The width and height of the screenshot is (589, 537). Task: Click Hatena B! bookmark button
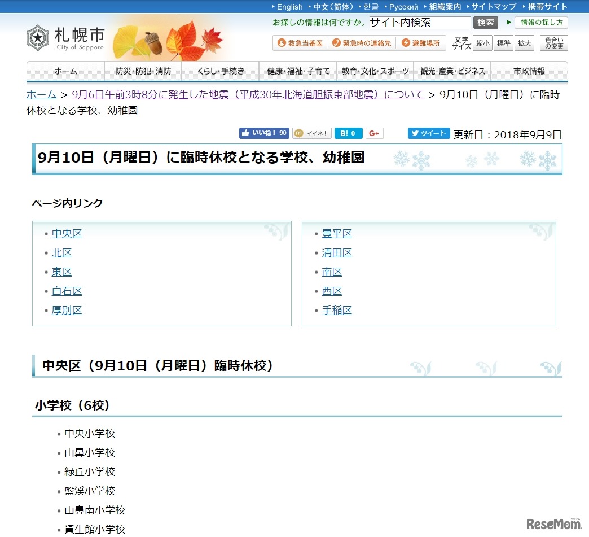click(x=348, y=133)
